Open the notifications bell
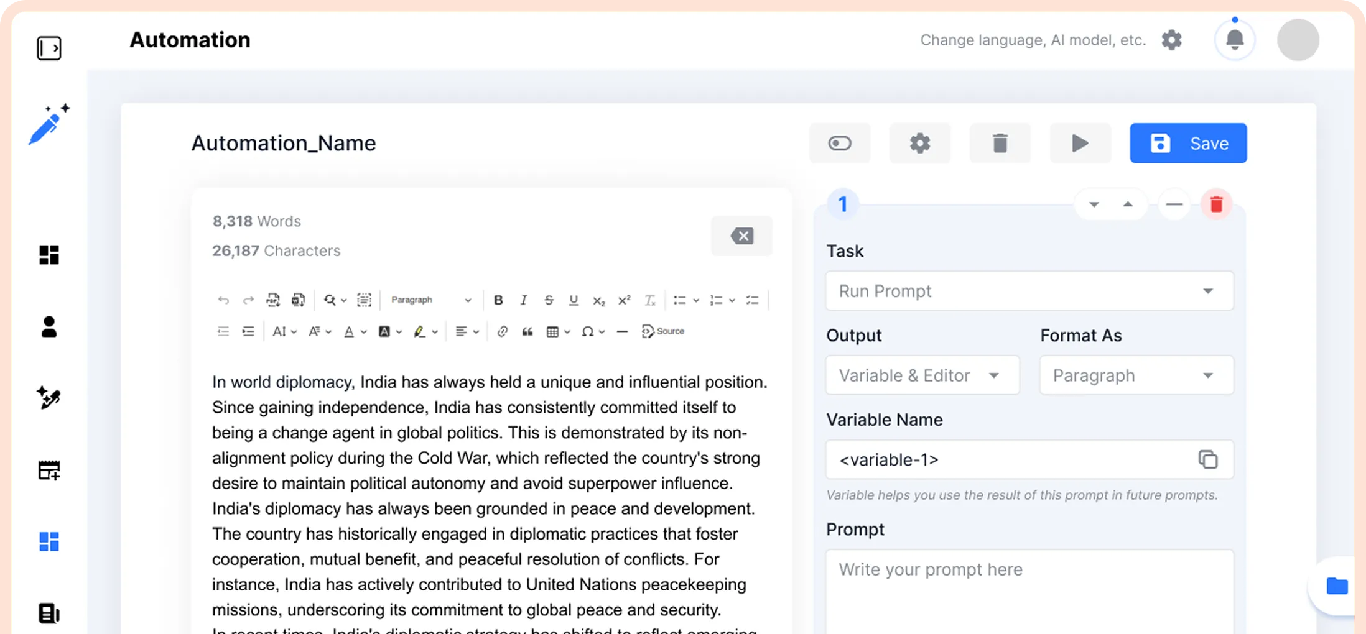This screenshot has height=634, width=1366. [x=1234, y=40]
